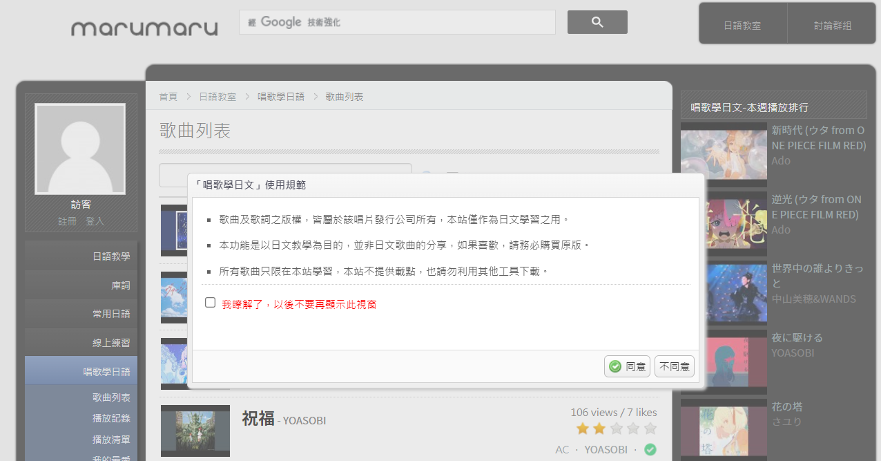Viewport: 881px width, 461px height.
Task: Select 常用日語 in the left sidebar
Action: pyautogui.click(x=81, y=313)
